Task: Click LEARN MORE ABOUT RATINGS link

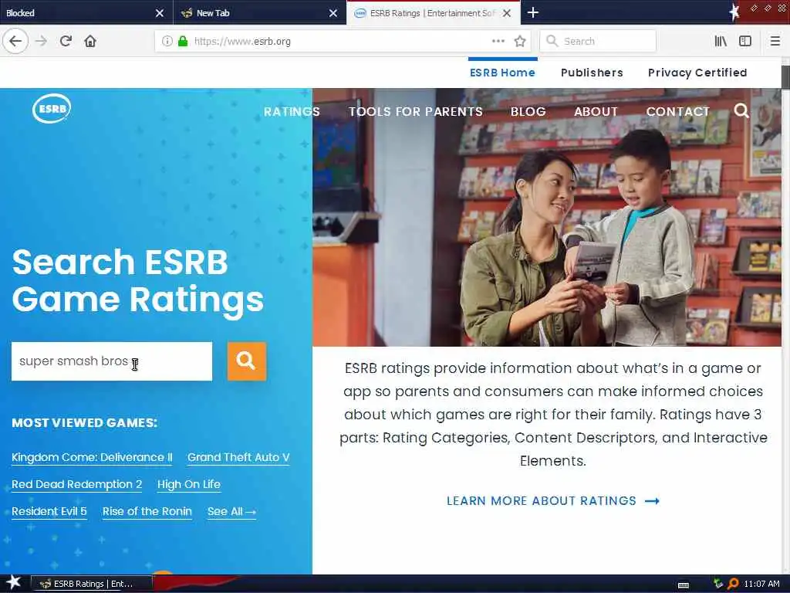Action: click(x=552, y=500)
